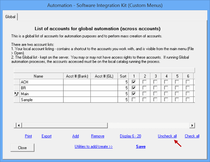Check column 2 box for Main account
This screenshot has height=162, width=210.
tap(144, 94)
